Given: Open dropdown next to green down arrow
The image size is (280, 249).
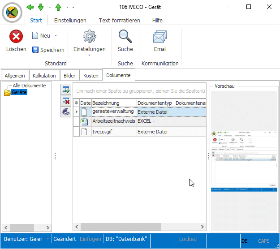Looking at the screenshot, I should pos(50,7).
